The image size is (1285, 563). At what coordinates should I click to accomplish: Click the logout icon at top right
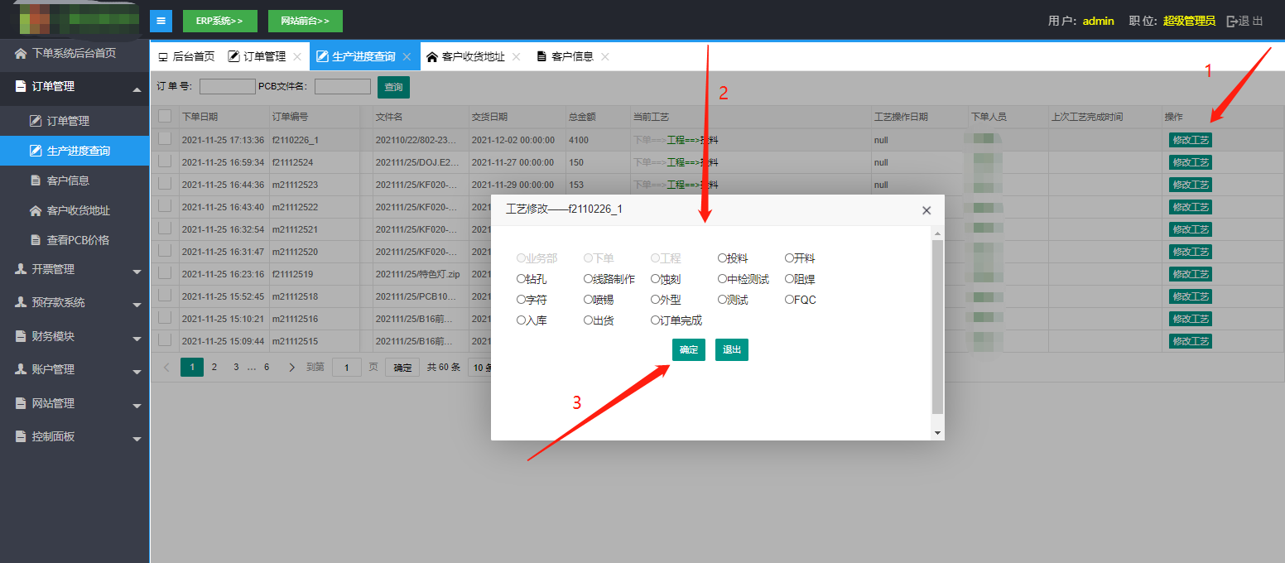[1232, 21]
